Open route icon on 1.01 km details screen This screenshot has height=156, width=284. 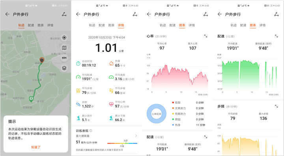pos(135,14)
